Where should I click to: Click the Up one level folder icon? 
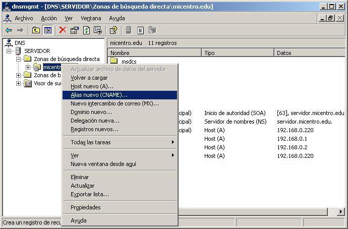click(36, 30)
